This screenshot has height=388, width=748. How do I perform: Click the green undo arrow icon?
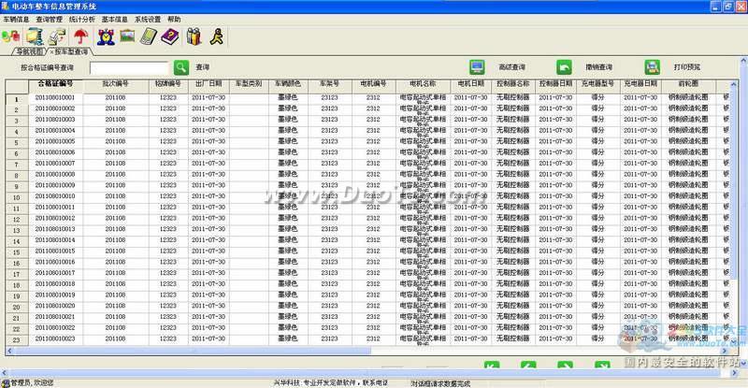(564, 67)
